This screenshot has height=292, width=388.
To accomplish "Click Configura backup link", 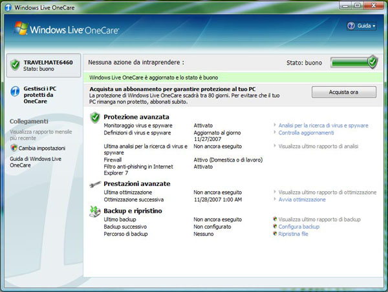I will click(299, 227).
